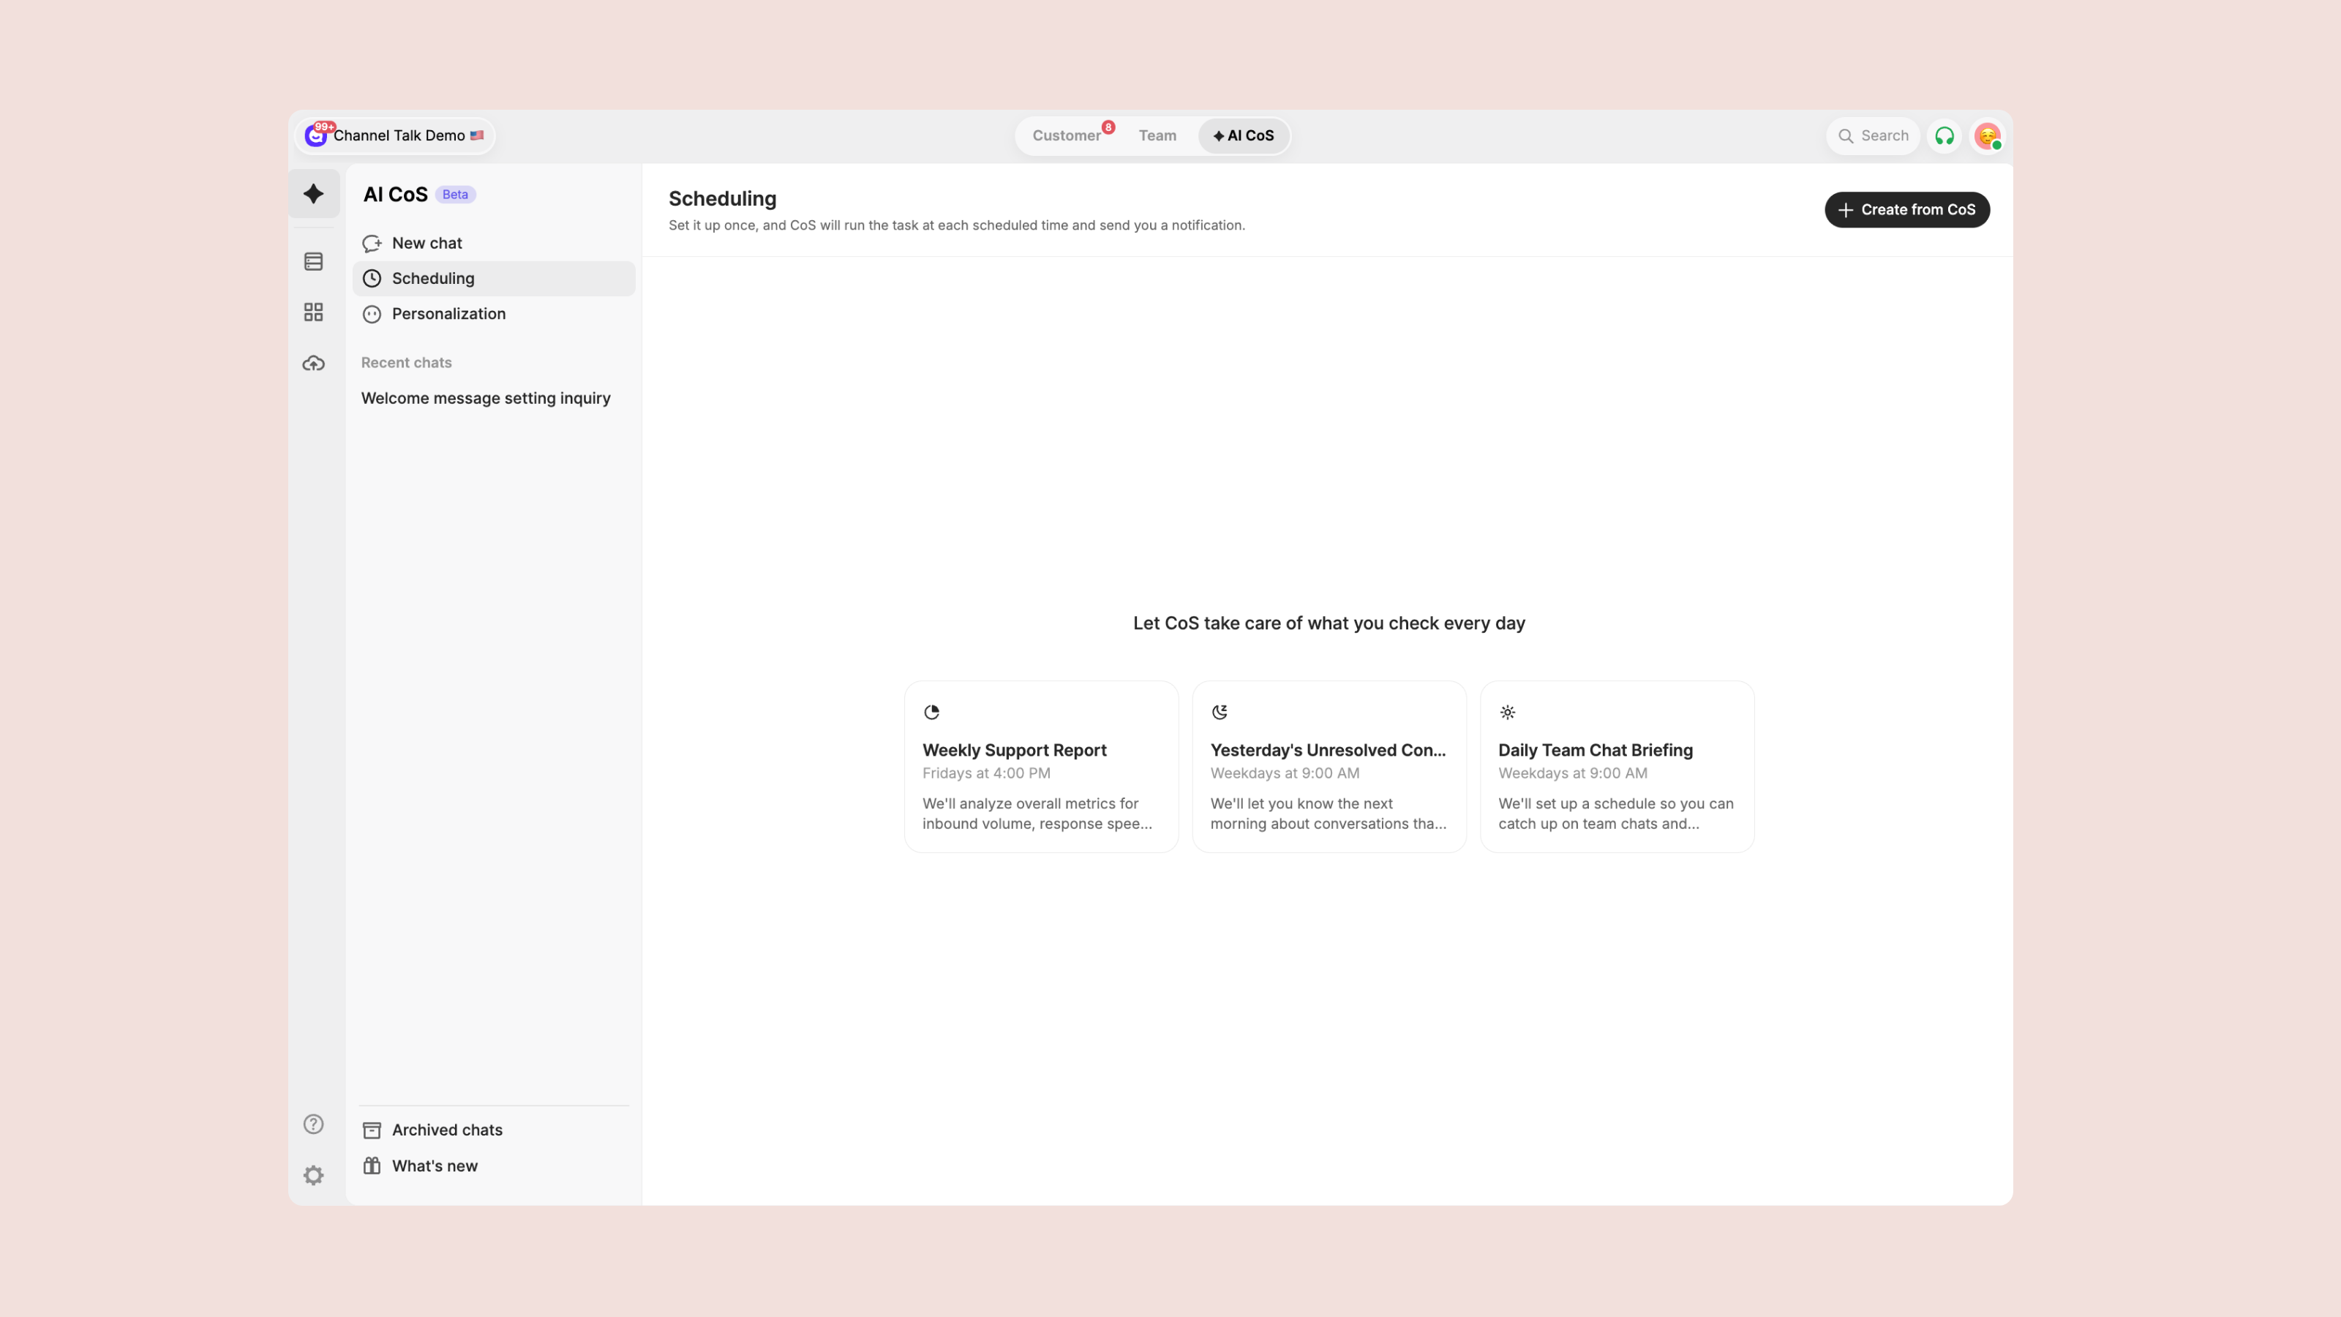The width and height of the screenshot is (2341, 1317).
Task: Click the Create from CoS button
Action: pyautogui.click(x=1906, y=210)
